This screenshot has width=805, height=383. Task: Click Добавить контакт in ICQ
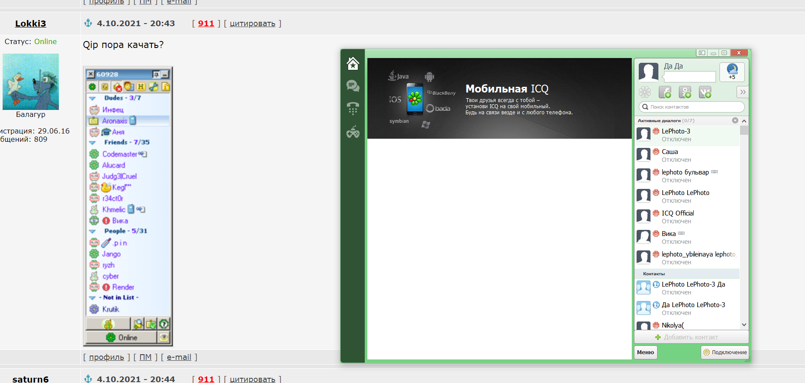pyautogui.click(x=691, y=337)
